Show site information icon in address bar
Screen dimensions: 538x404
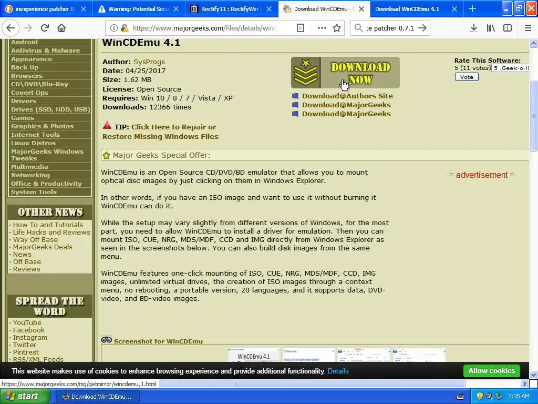114,28
